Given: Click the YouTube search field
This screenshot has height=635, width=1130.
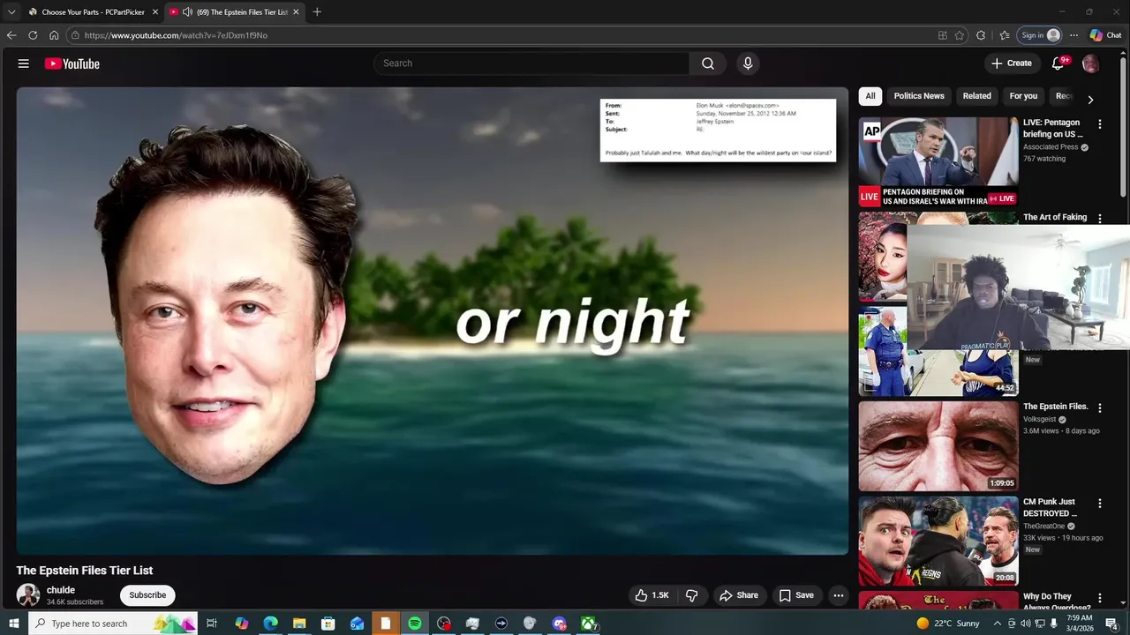Looking at the screenshot, I should (x=531, y=63).
